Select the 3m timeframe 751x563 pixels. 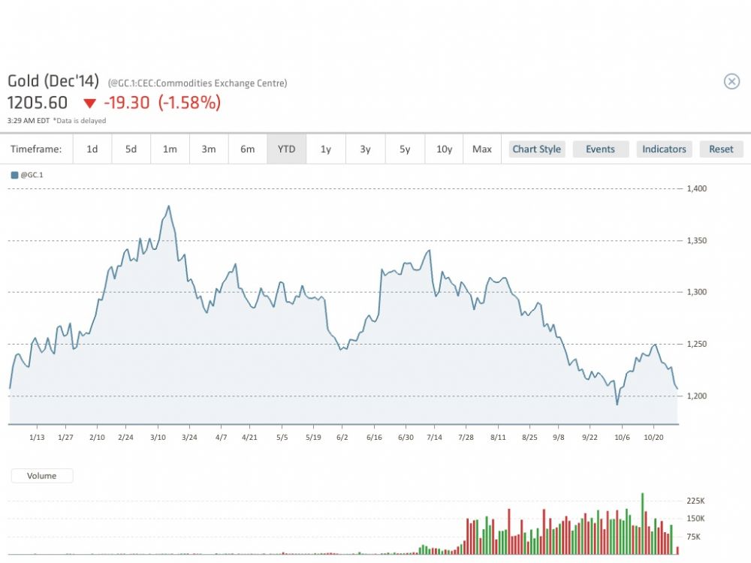209,149
